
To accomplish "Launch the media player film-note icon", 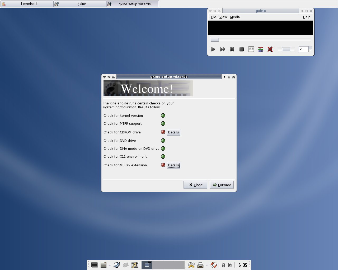I will [135, 265].
